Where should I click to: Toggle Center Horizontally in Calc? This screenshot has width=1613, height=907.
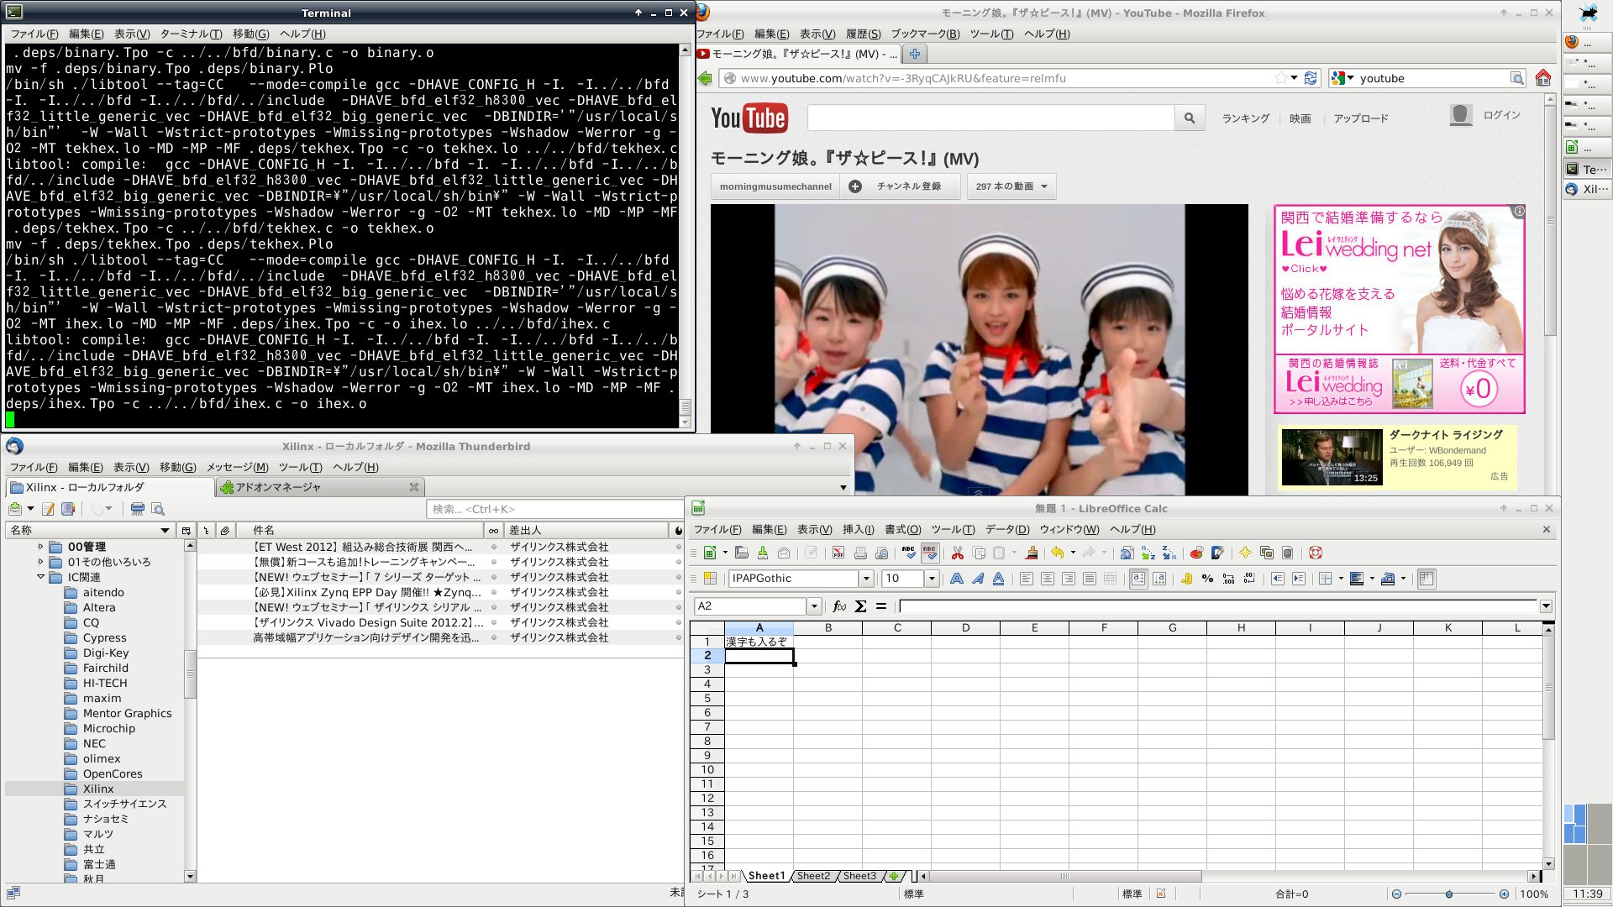[x=1048, y=579]
